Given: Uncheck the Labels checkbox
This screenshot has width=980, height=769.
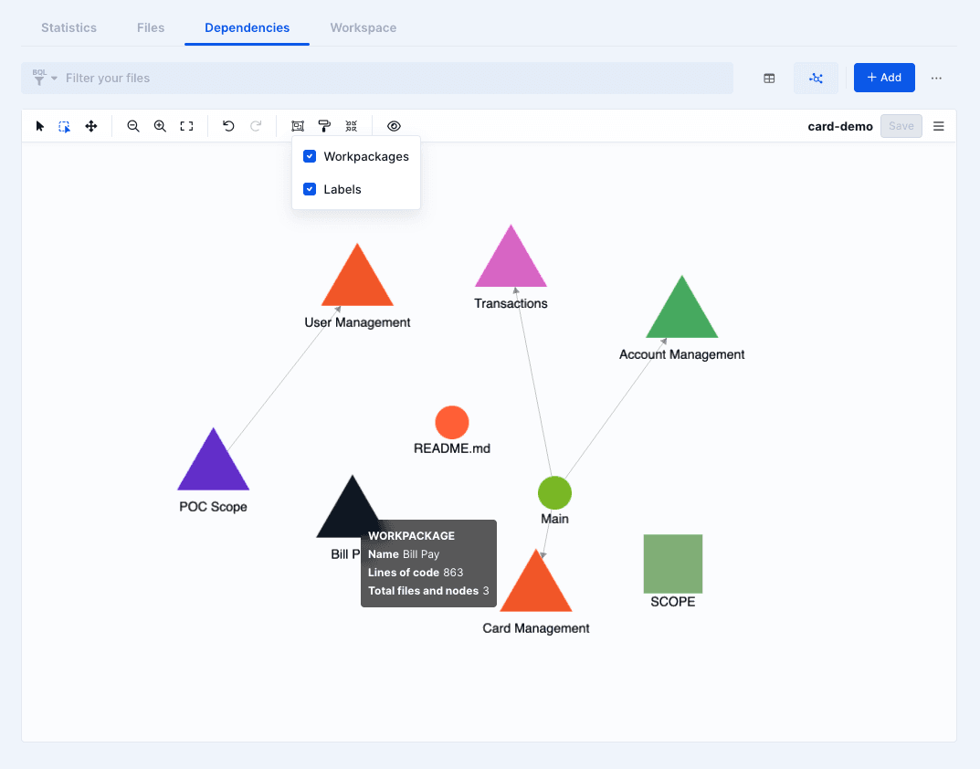Looking at the screenshot, I should 310,189.
